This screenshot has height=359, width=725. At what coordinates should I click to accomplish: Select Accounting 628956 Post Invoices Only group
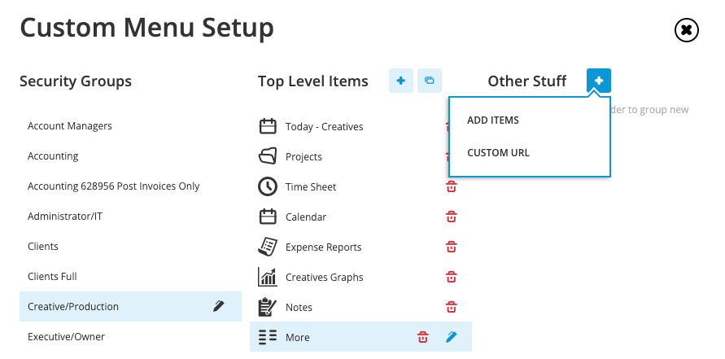pyautogui.click(x=130, y=186)
